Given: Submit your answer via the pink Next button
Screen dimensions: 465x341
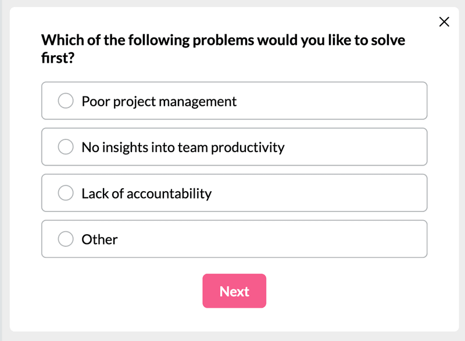Looking at the screenshot, I should click(234, 291).
